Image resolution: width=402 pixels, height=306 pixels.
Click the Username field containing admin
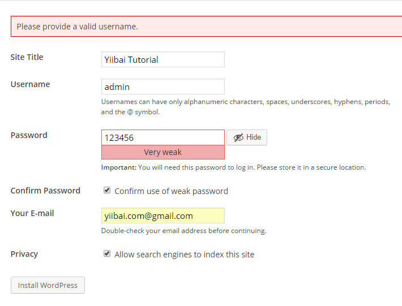[x=162, y=87]
